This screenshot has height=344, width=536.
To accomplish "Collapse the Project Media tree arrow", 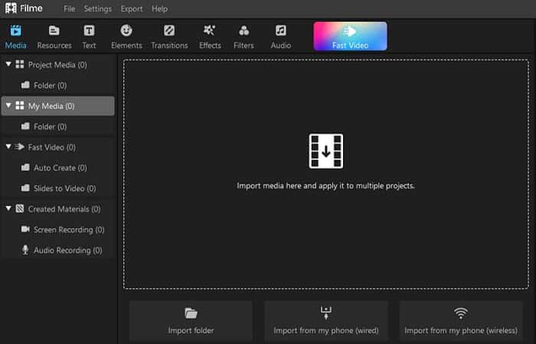I will coord(8,64).
